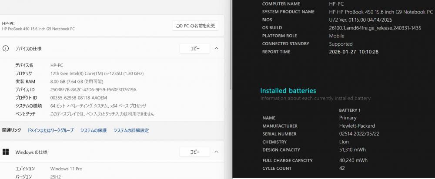
Task: Click the HP-PC name at the page top
Action: tap(9, 23)
